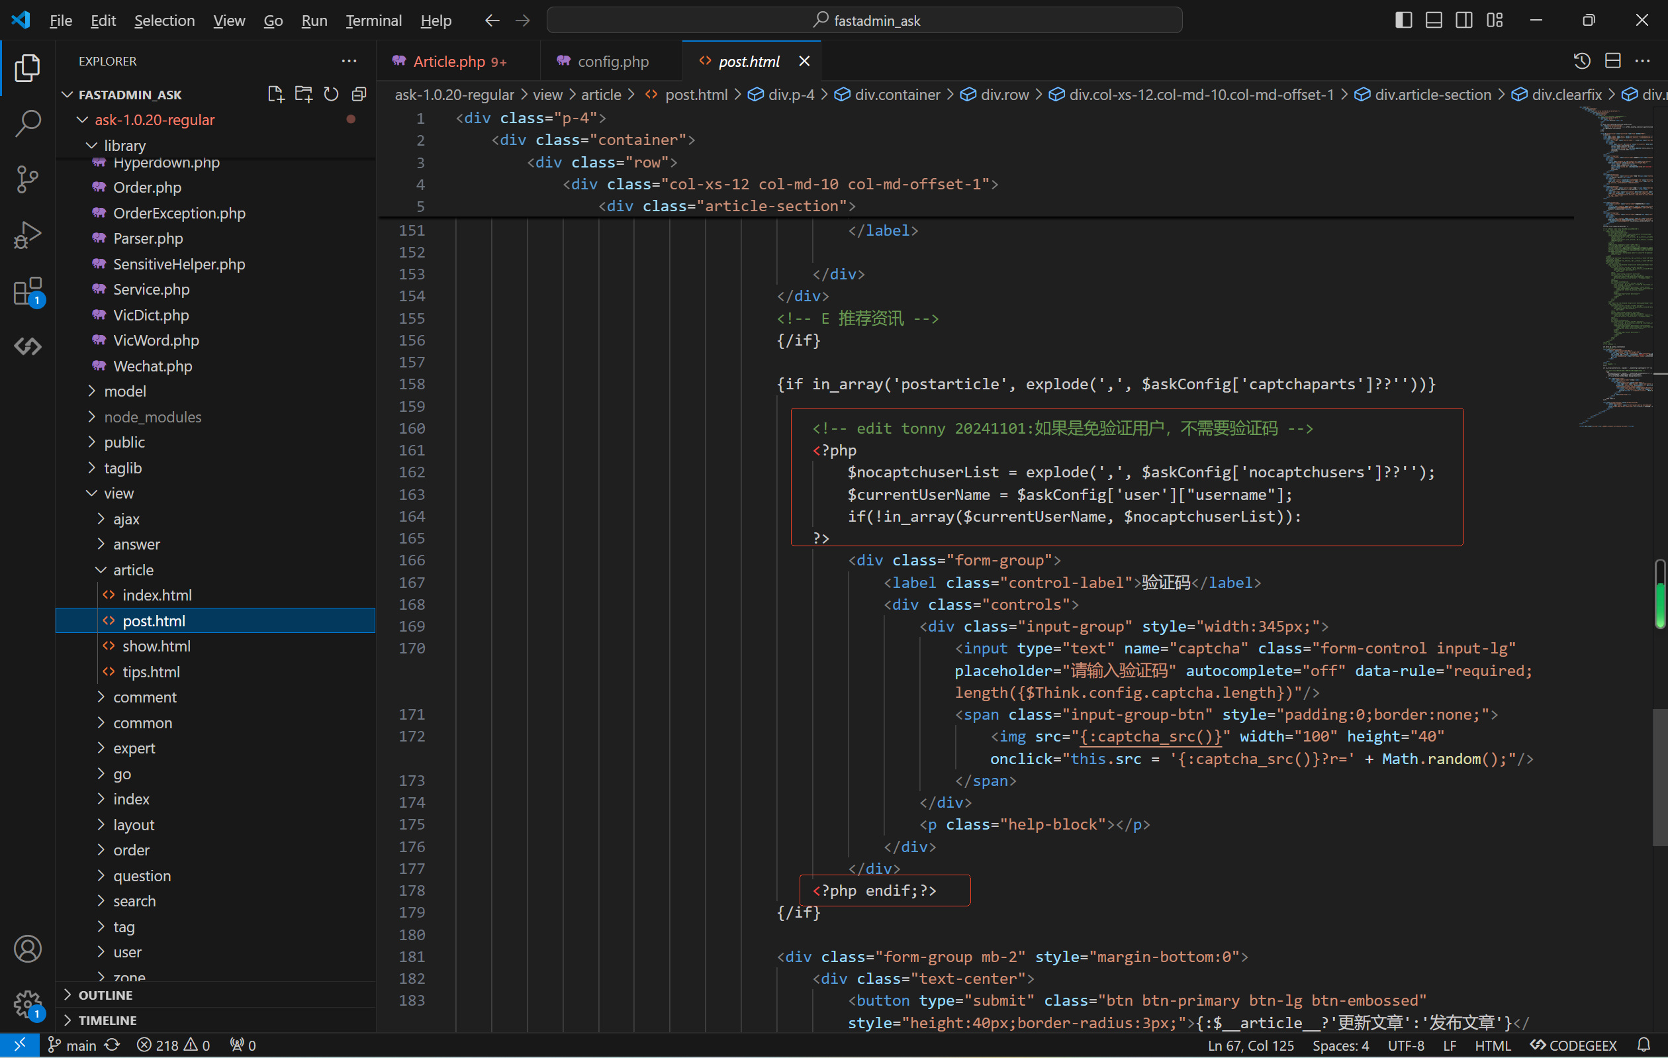The height and width of the screenshot is (1058, 1668).
Task: Toggle secondary side bar visibility
Action: click(1464, 21)
